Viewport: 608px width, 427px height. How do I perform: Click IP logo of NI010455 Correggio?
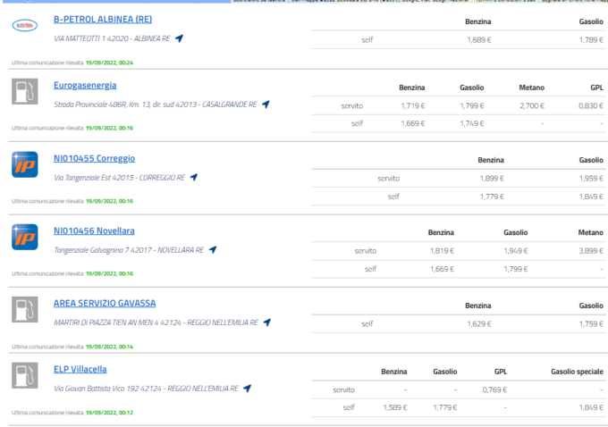(25, 164)
